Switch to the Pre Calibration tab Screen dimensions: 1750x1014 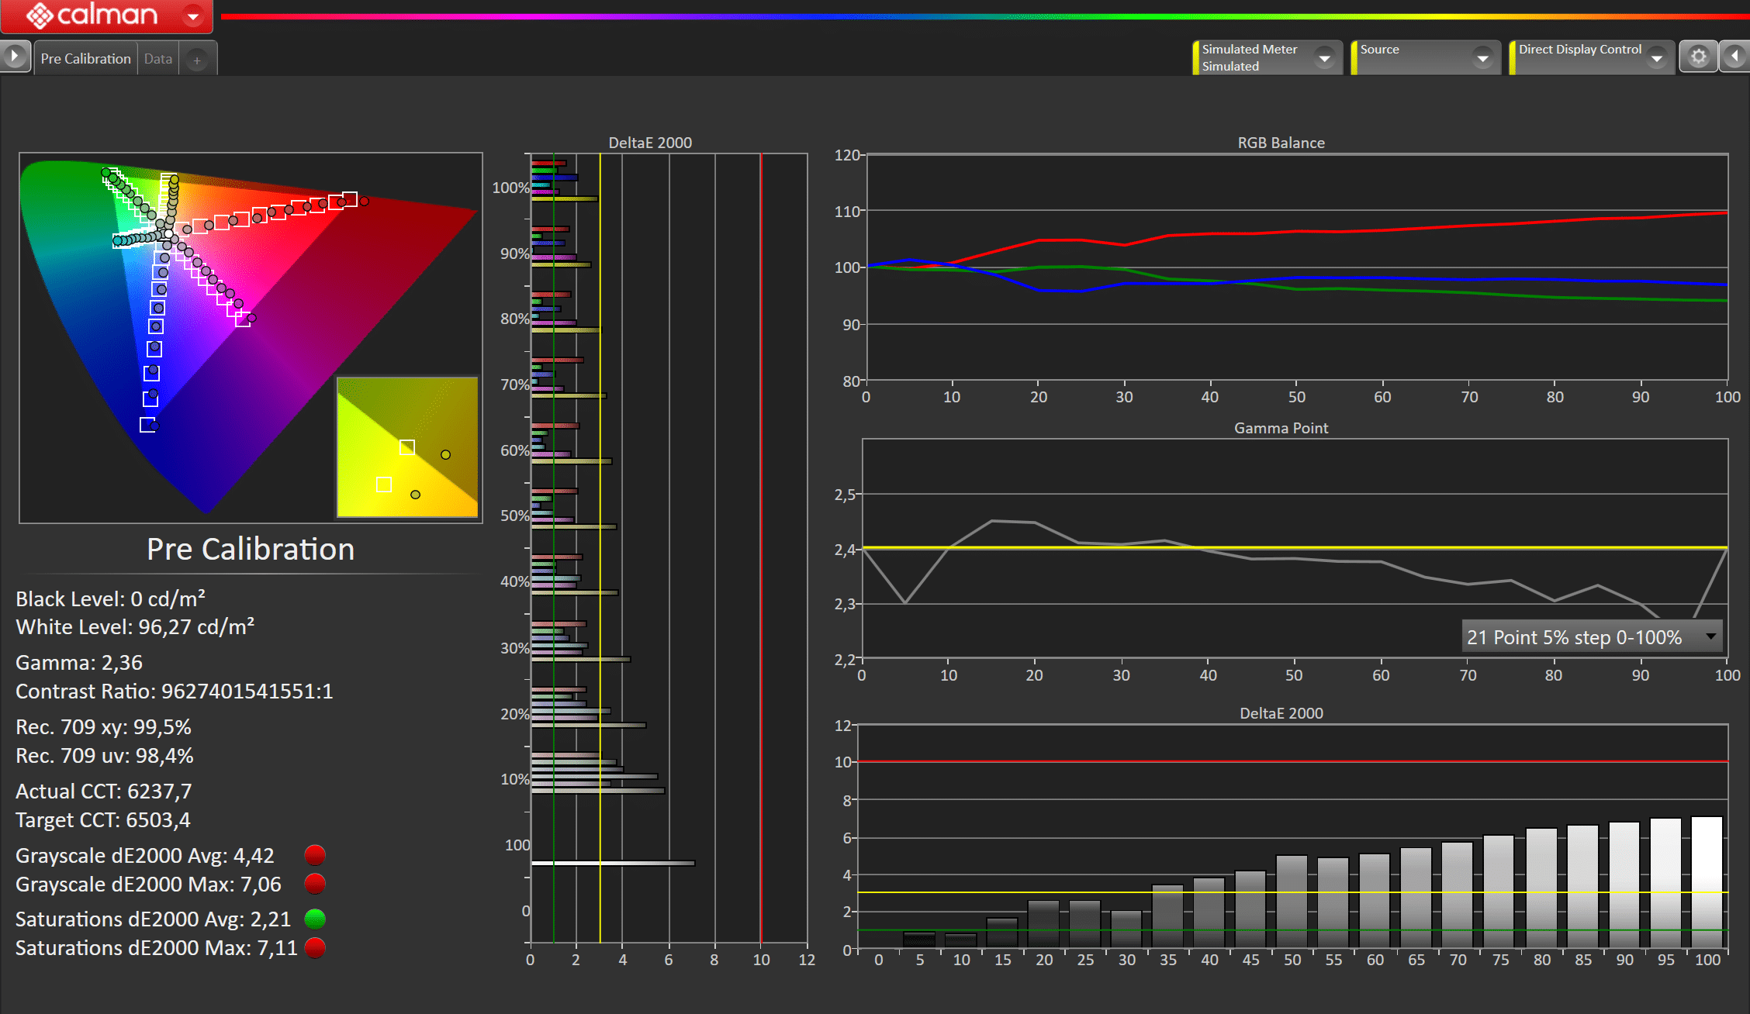click(85, 59)
